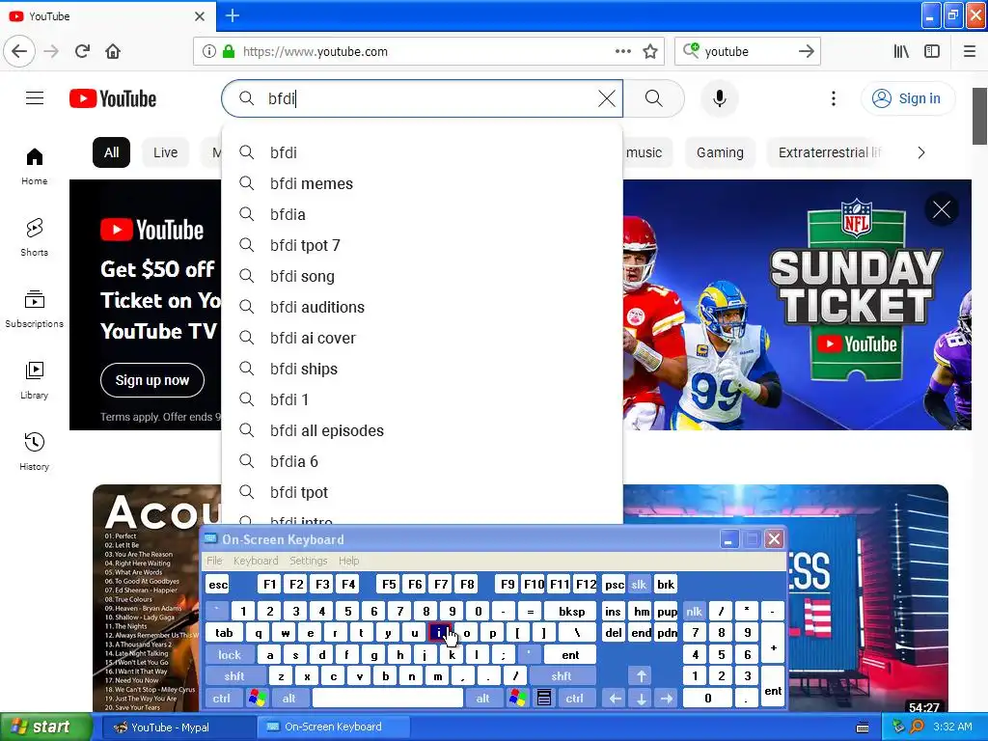
Task: Click the left arrow key on keyboard
Action: (x=615, y=698)
